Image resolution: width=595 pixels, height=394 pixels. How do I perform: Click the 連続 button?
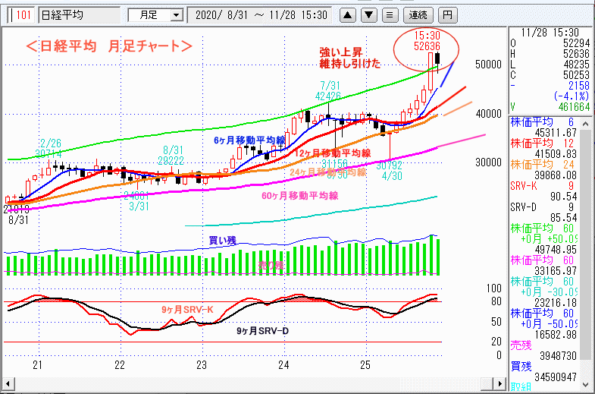pos(418,14)
